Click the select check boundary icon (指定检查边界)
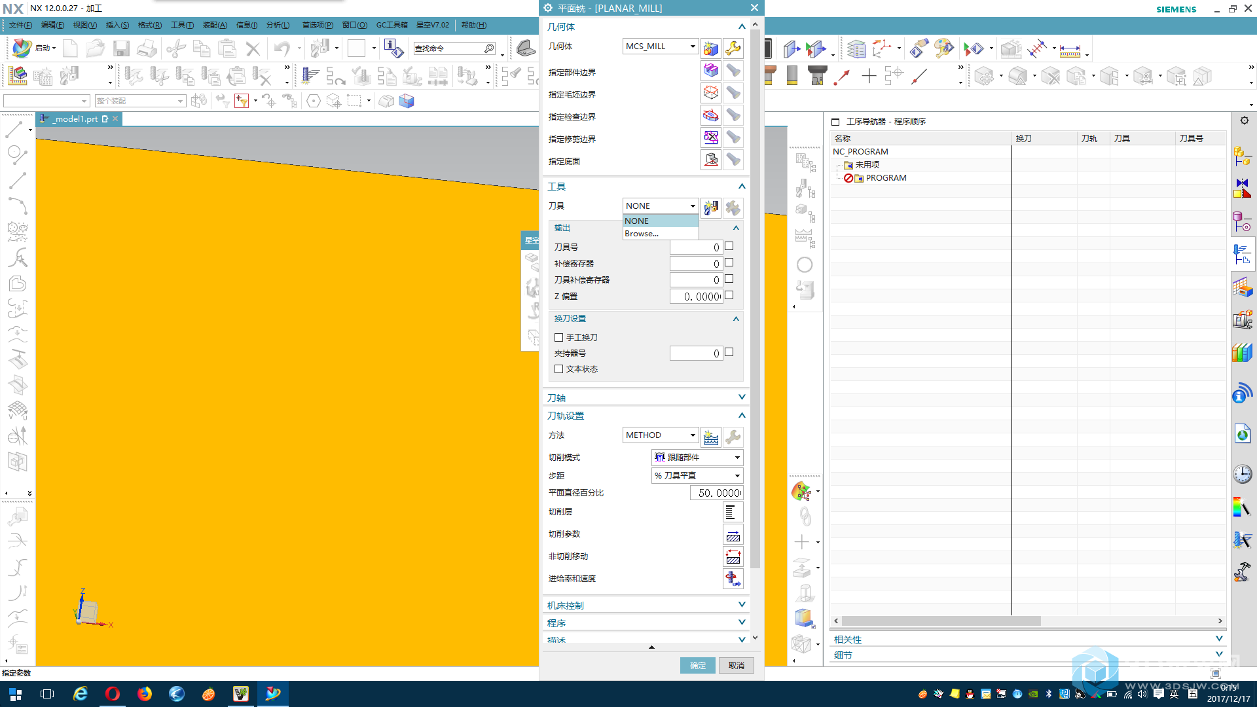Screen dimensions: 1257x707 (x=711, y=115)
